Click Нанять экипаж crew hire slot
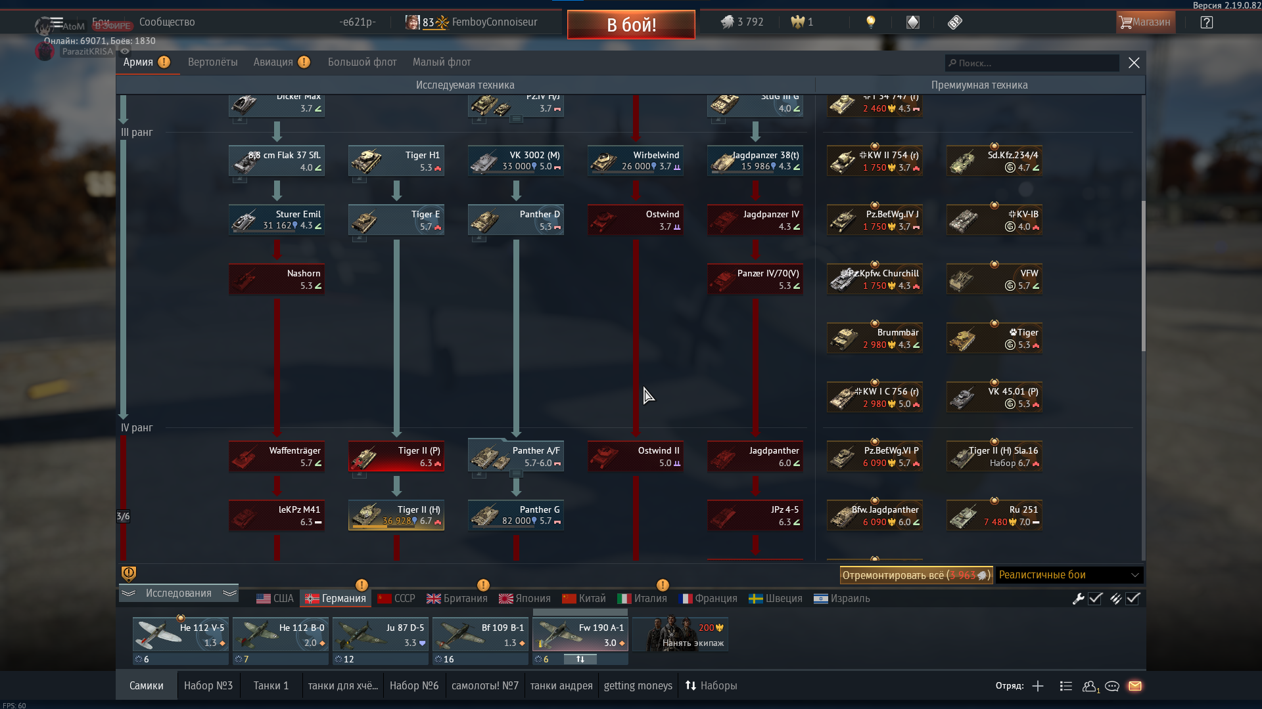Screen dimensions: 1262x709 680,634
